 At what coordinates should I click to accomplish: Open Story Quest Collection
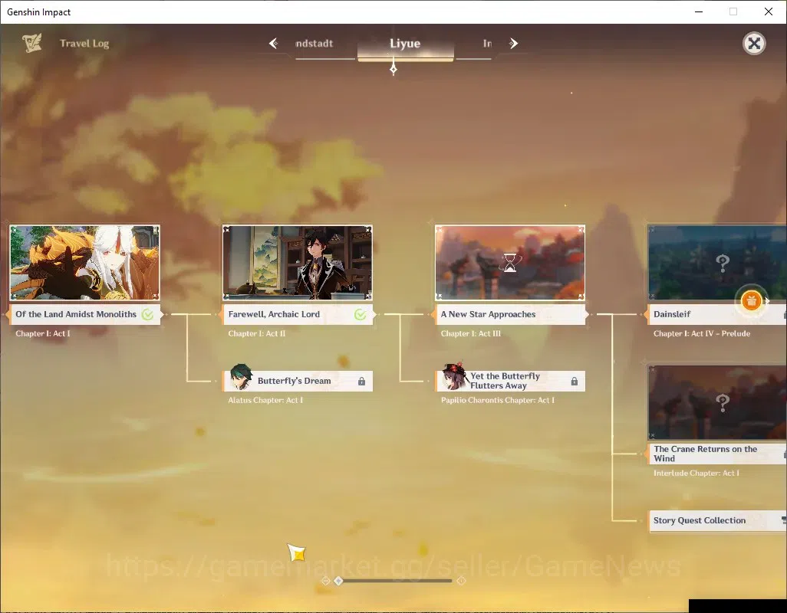click(717, 521)
